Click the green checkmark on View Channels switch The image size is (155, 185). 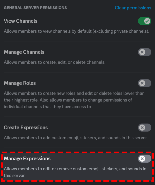[x=147, y=21]
